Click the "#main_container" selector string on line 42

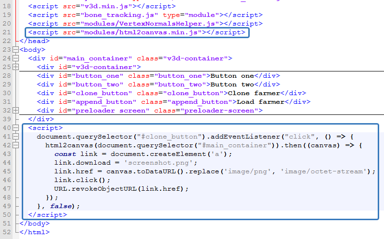click(235, 145)
